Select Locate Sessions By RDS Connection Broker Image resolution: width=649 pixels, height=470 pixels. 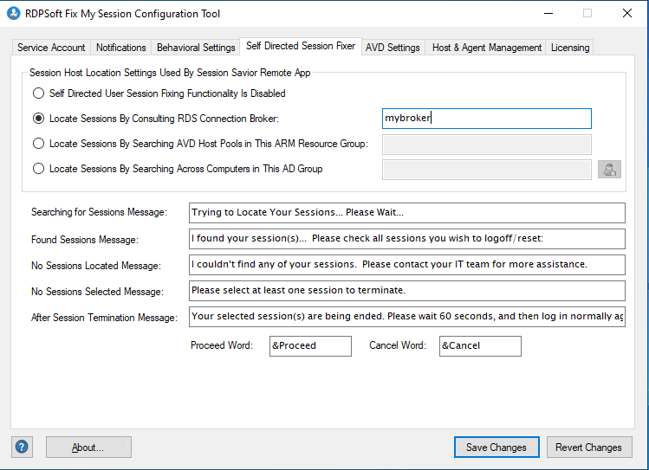[38, 119]
